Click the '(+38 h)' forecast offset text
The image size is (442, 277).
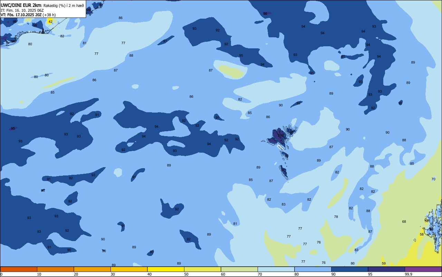49,15
